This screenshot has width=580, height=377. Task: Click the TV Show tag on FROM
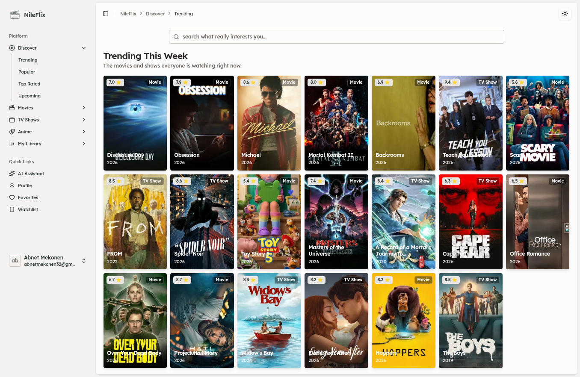[x=152, y=181]
